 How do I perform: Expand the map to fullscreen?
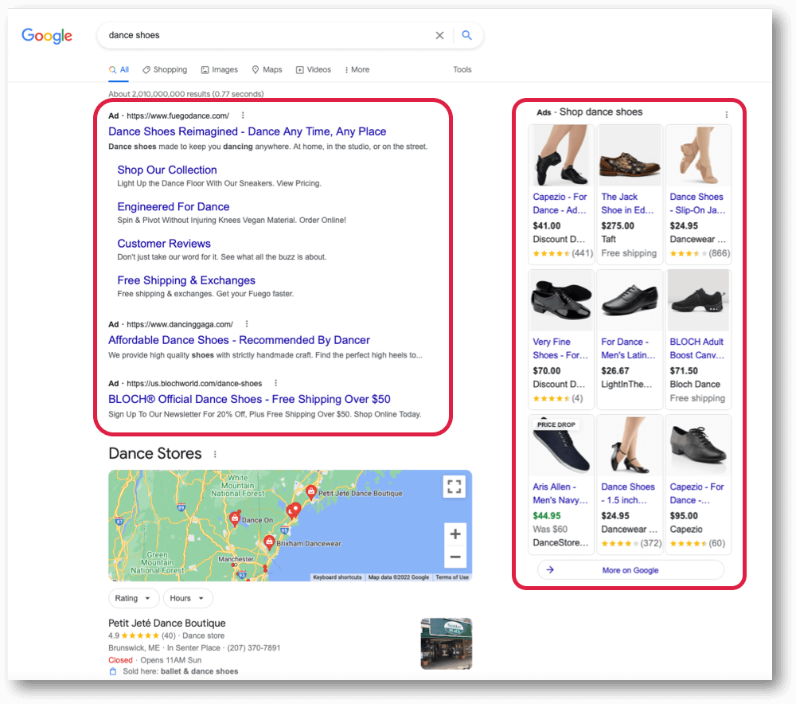click(455, 486)
